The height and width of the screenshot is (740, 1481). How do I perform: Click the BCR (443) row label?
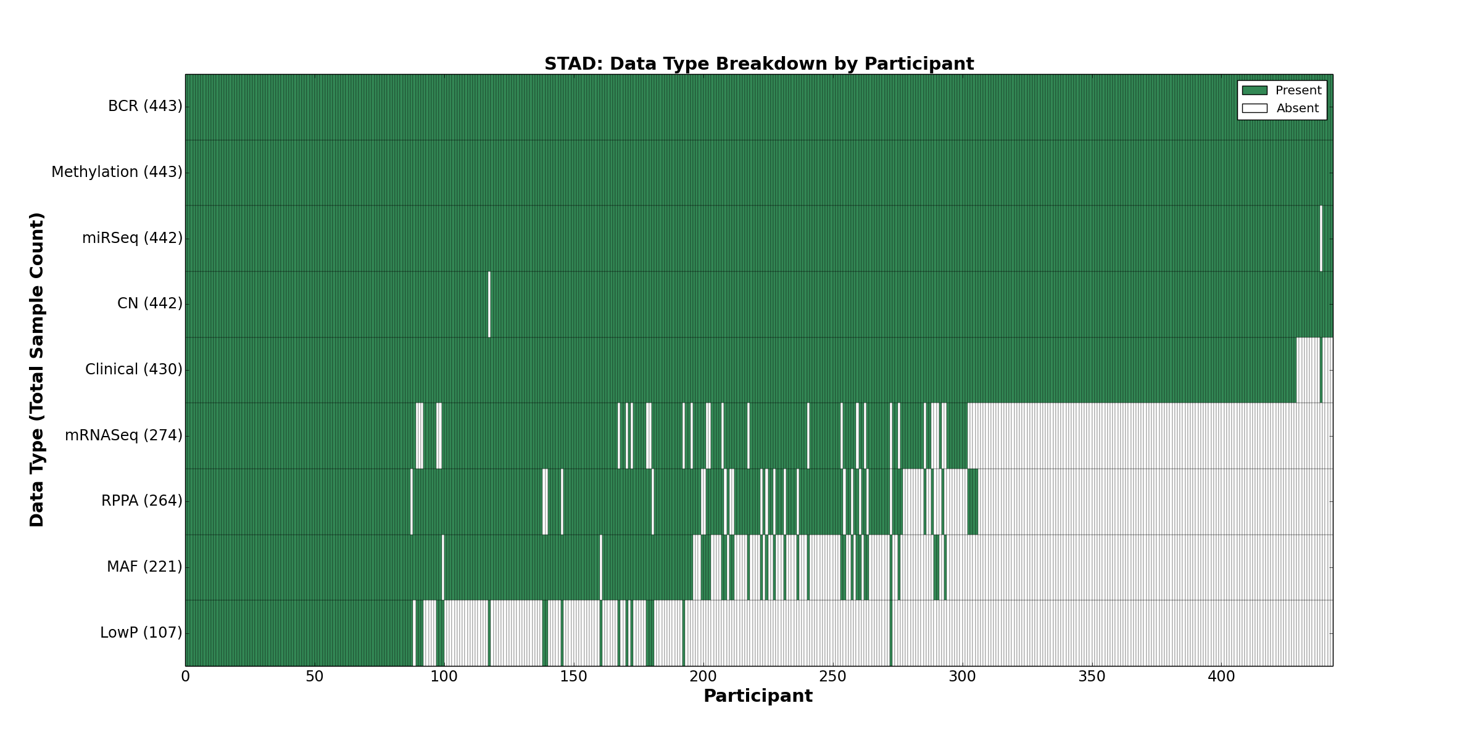145,107
